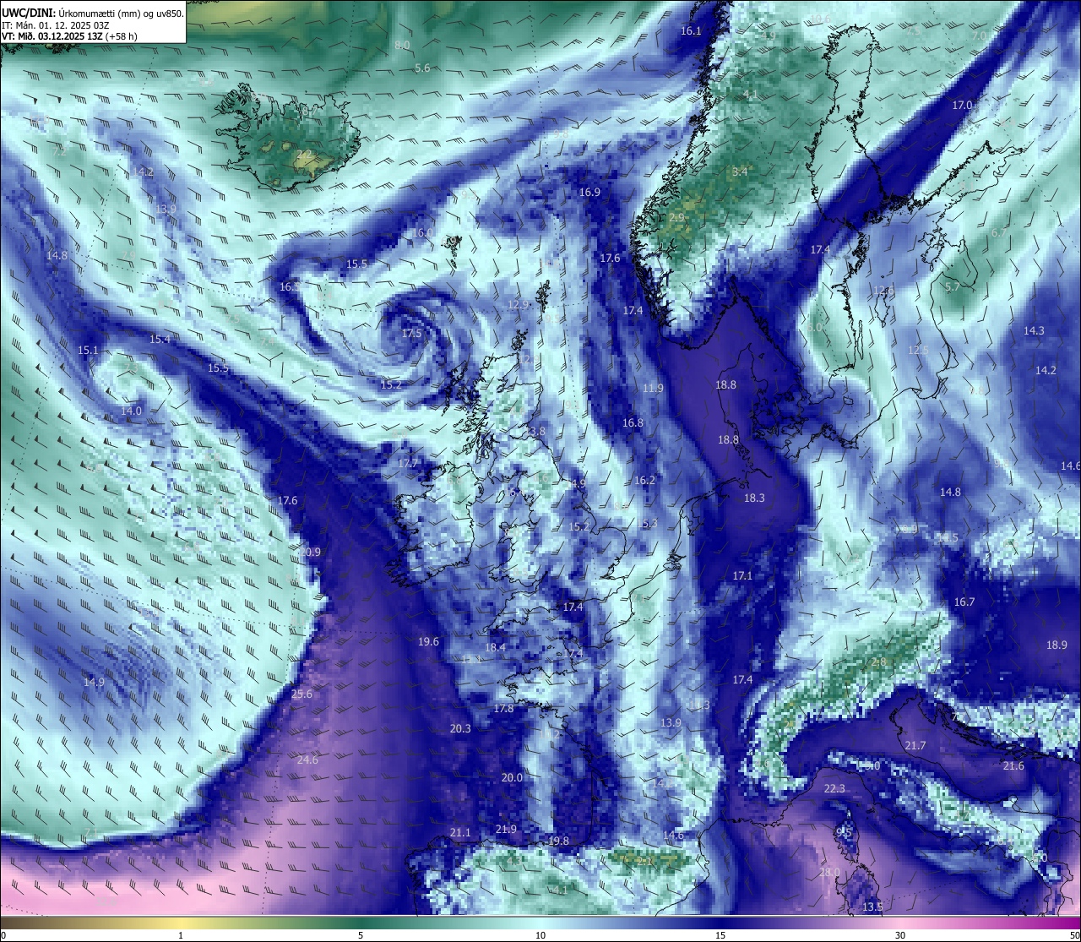
Task: Click the '5.6' value north of Iceland
Action: click(422, 68)
